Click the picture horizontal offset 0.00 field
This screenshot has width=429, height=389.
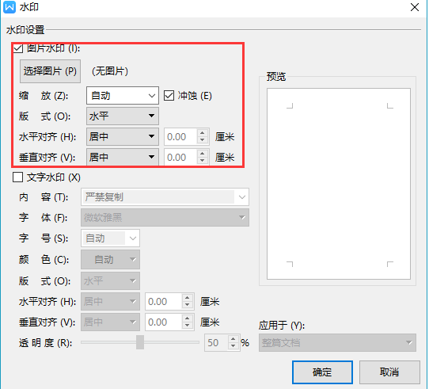pyautogui.click(x=180, y=137)
